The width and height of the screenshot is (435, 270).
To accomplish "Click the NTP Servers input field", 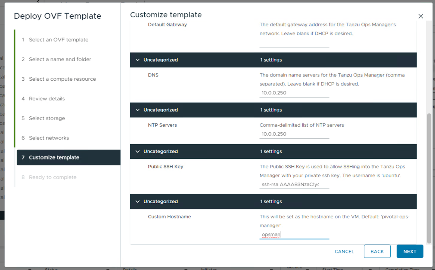I will (x=294, y=134).
